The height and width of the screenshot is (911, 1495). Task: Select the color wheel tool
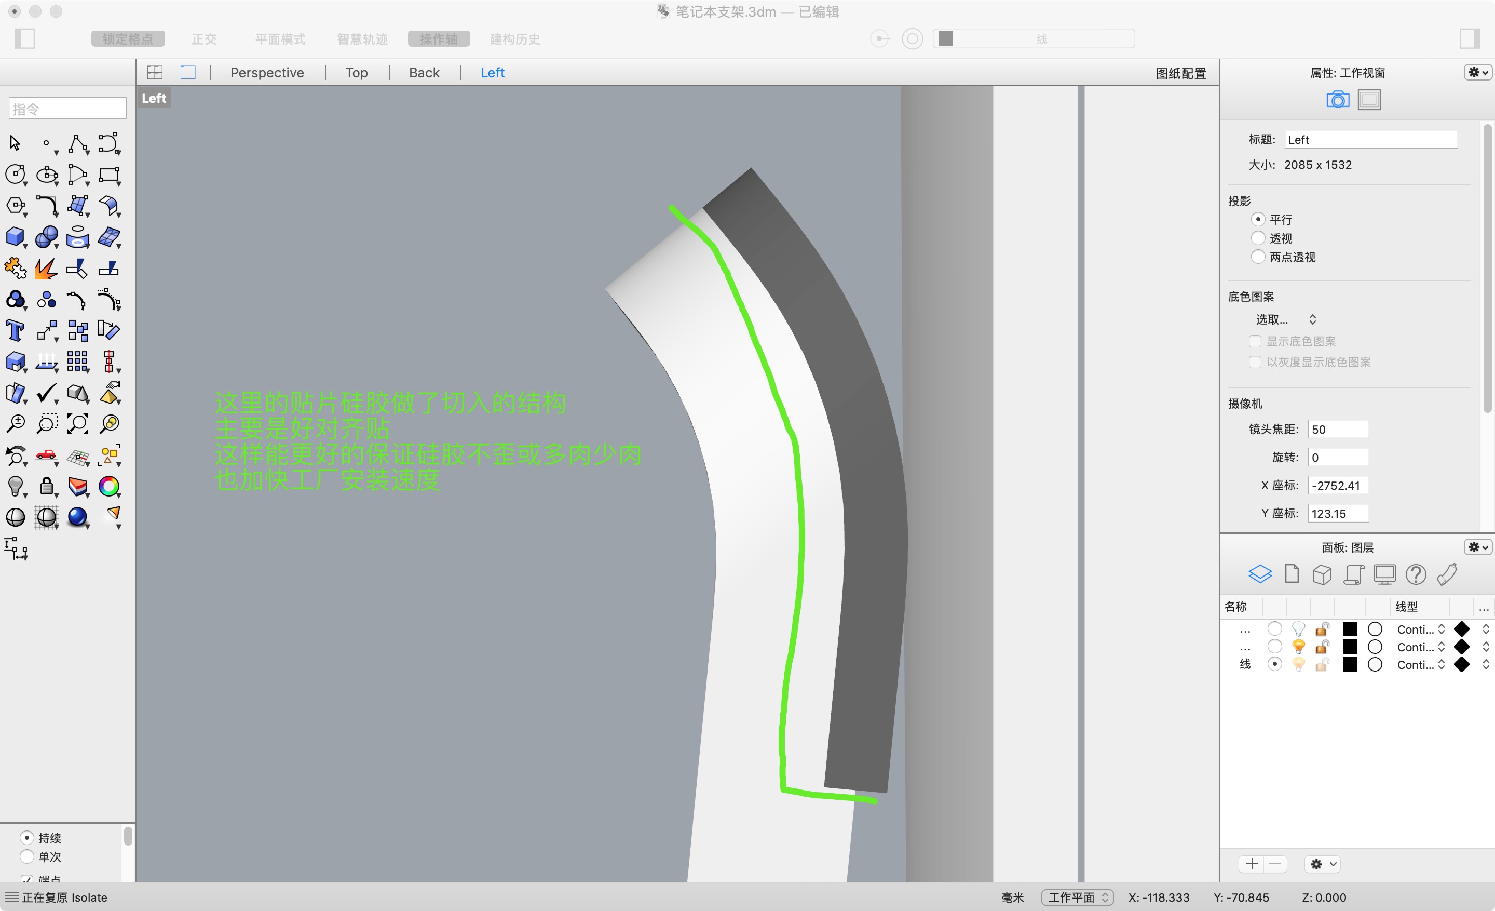[x=109, y=486]
